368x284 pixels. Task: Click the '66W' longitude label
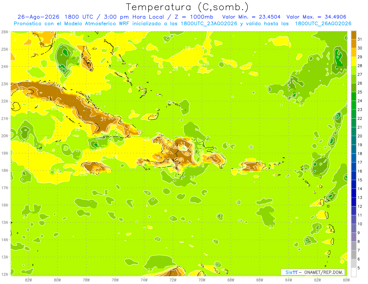click(x=260, y=279)
